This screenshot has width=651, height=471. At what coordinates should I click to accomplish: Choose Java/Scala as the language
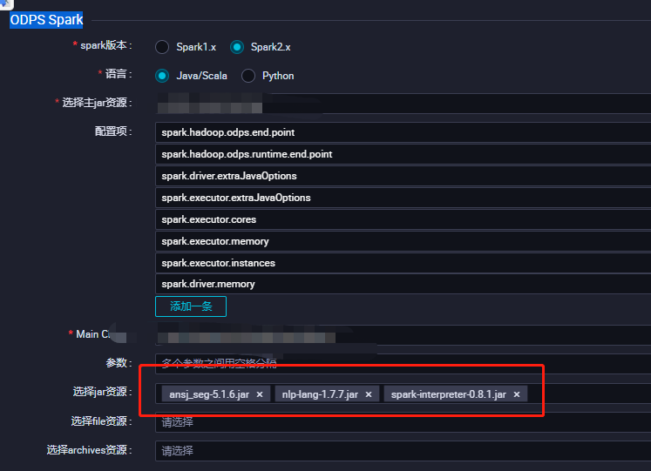click(x=162, y=76)
